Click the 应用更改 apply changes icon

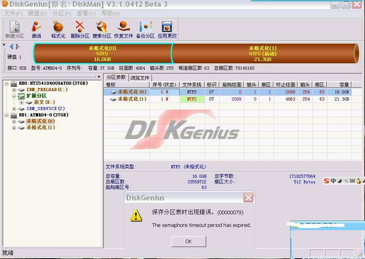pos(167,29)
